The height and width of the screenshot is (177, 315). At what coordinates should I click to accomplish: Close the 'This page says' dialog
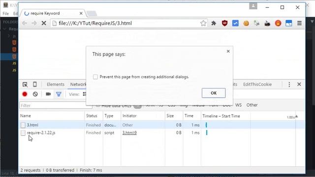228,51
